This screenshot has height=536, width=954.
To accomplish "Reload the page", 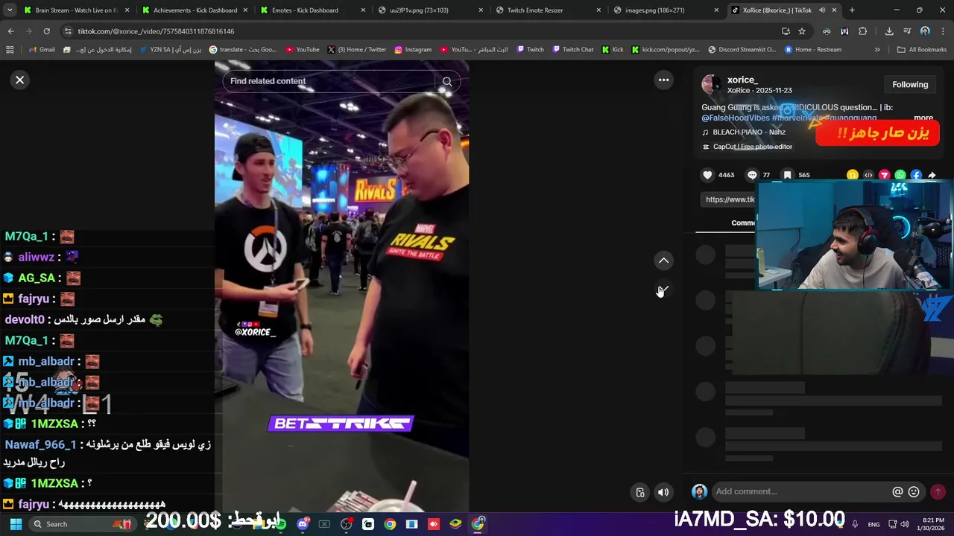I will (46, 31).
